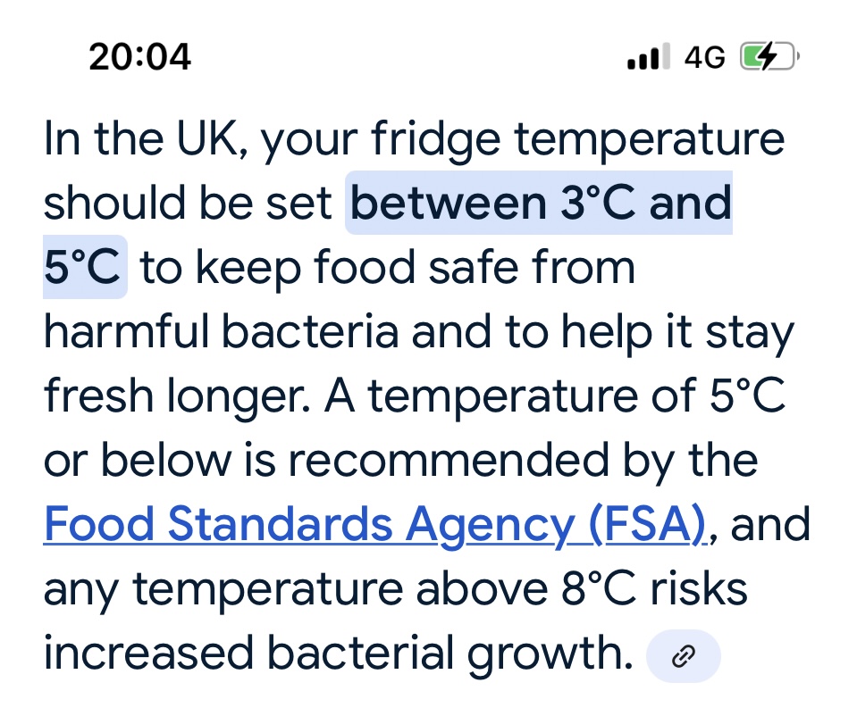Tap the word 'temperature' in first line
857x716 pixels.
650,141
